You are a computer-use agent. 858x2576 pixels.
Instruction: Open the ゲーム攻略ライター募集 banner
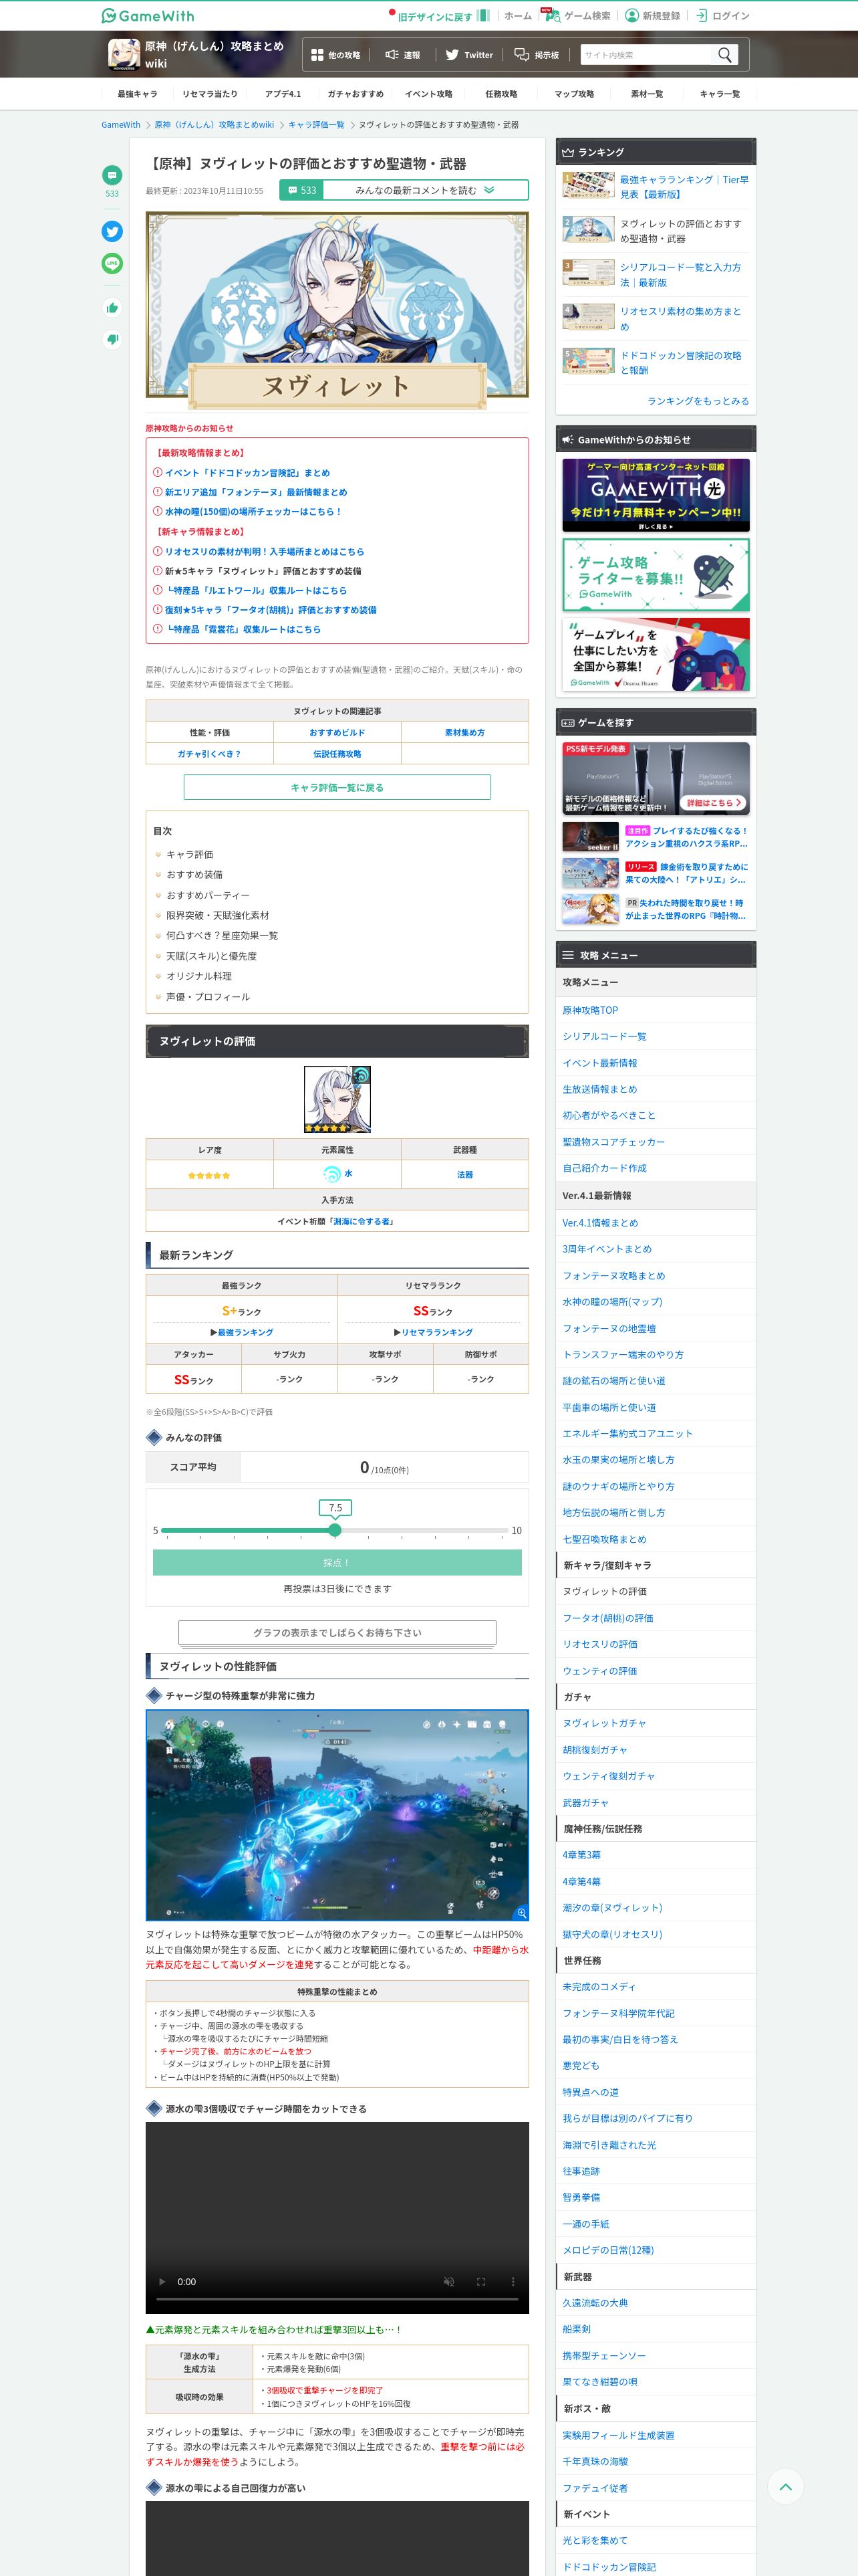[x=656, y=575]
